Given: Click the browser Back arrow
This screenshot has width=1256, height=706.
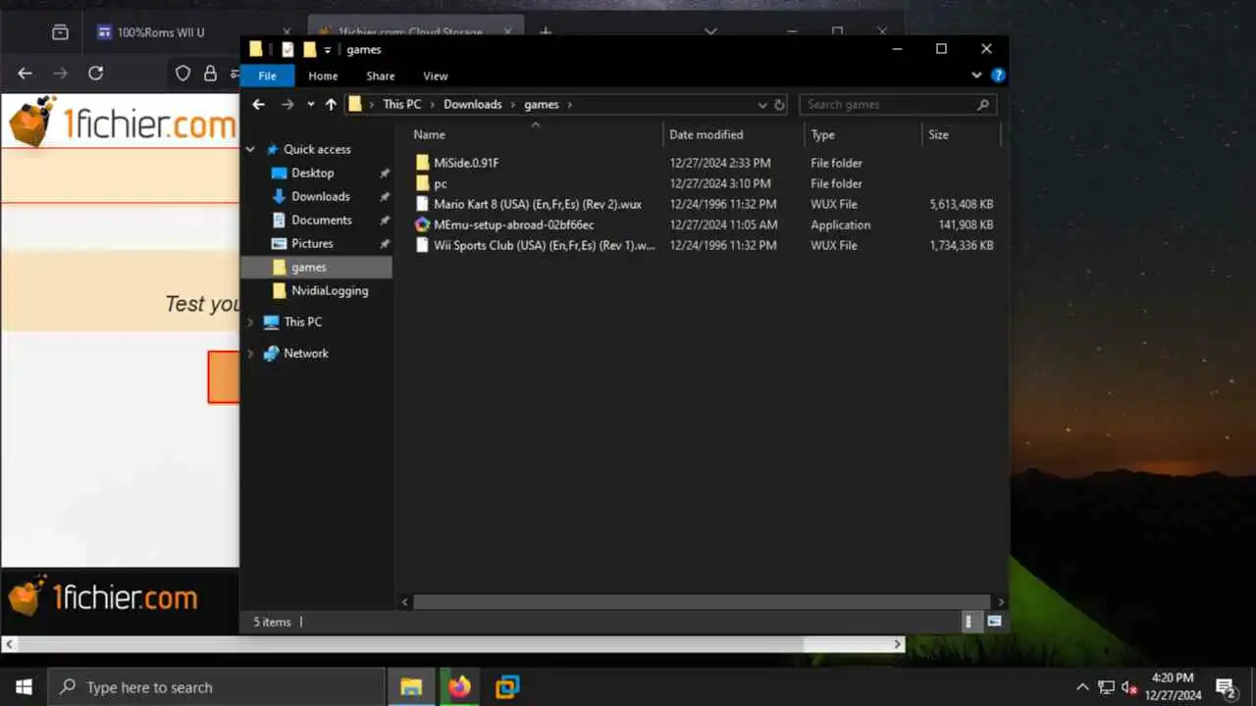Looking at the screenshot, I should pos(25,73).
